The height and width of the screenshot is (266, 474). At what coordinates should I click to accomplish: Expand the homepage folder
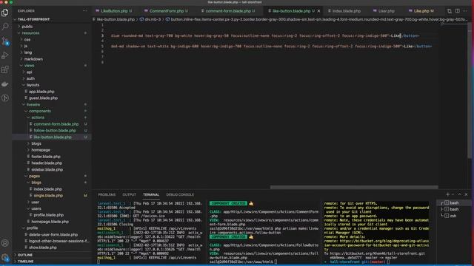[x=41, y=150]
